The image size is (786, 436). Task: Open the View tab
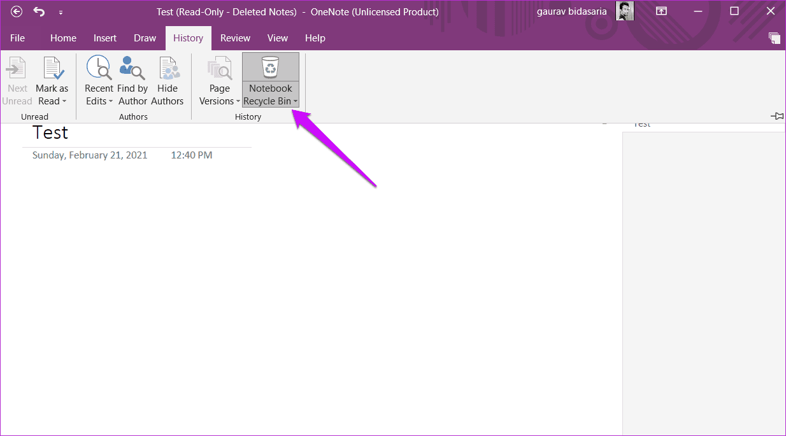tap(277, 38)
